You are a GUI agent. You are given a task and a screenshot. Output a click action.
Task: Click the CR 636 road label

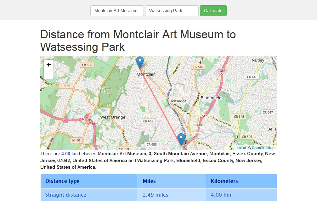click(x=87, y=65)
